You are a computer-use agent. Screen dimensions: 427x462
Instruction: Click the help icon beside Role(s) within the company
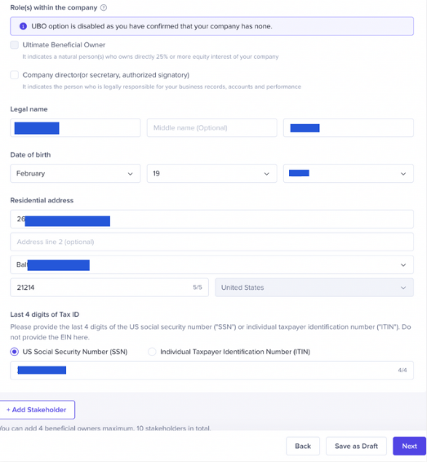coord(104,7)
